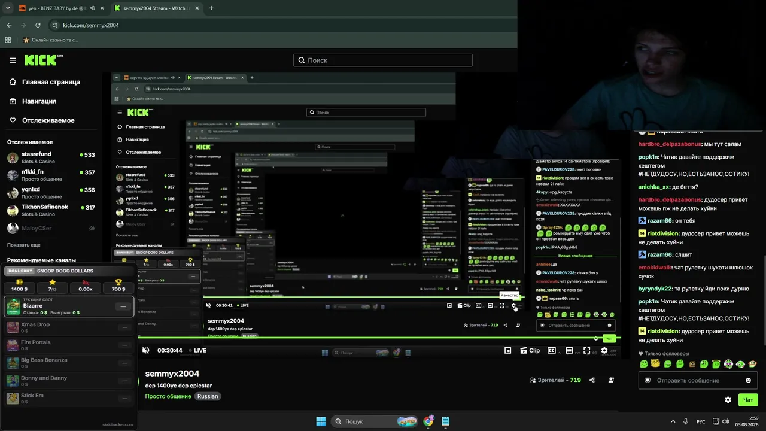This screenshot has height=431, width=766.
Task: Click the Russian language tag
Action: click(208, 396)
